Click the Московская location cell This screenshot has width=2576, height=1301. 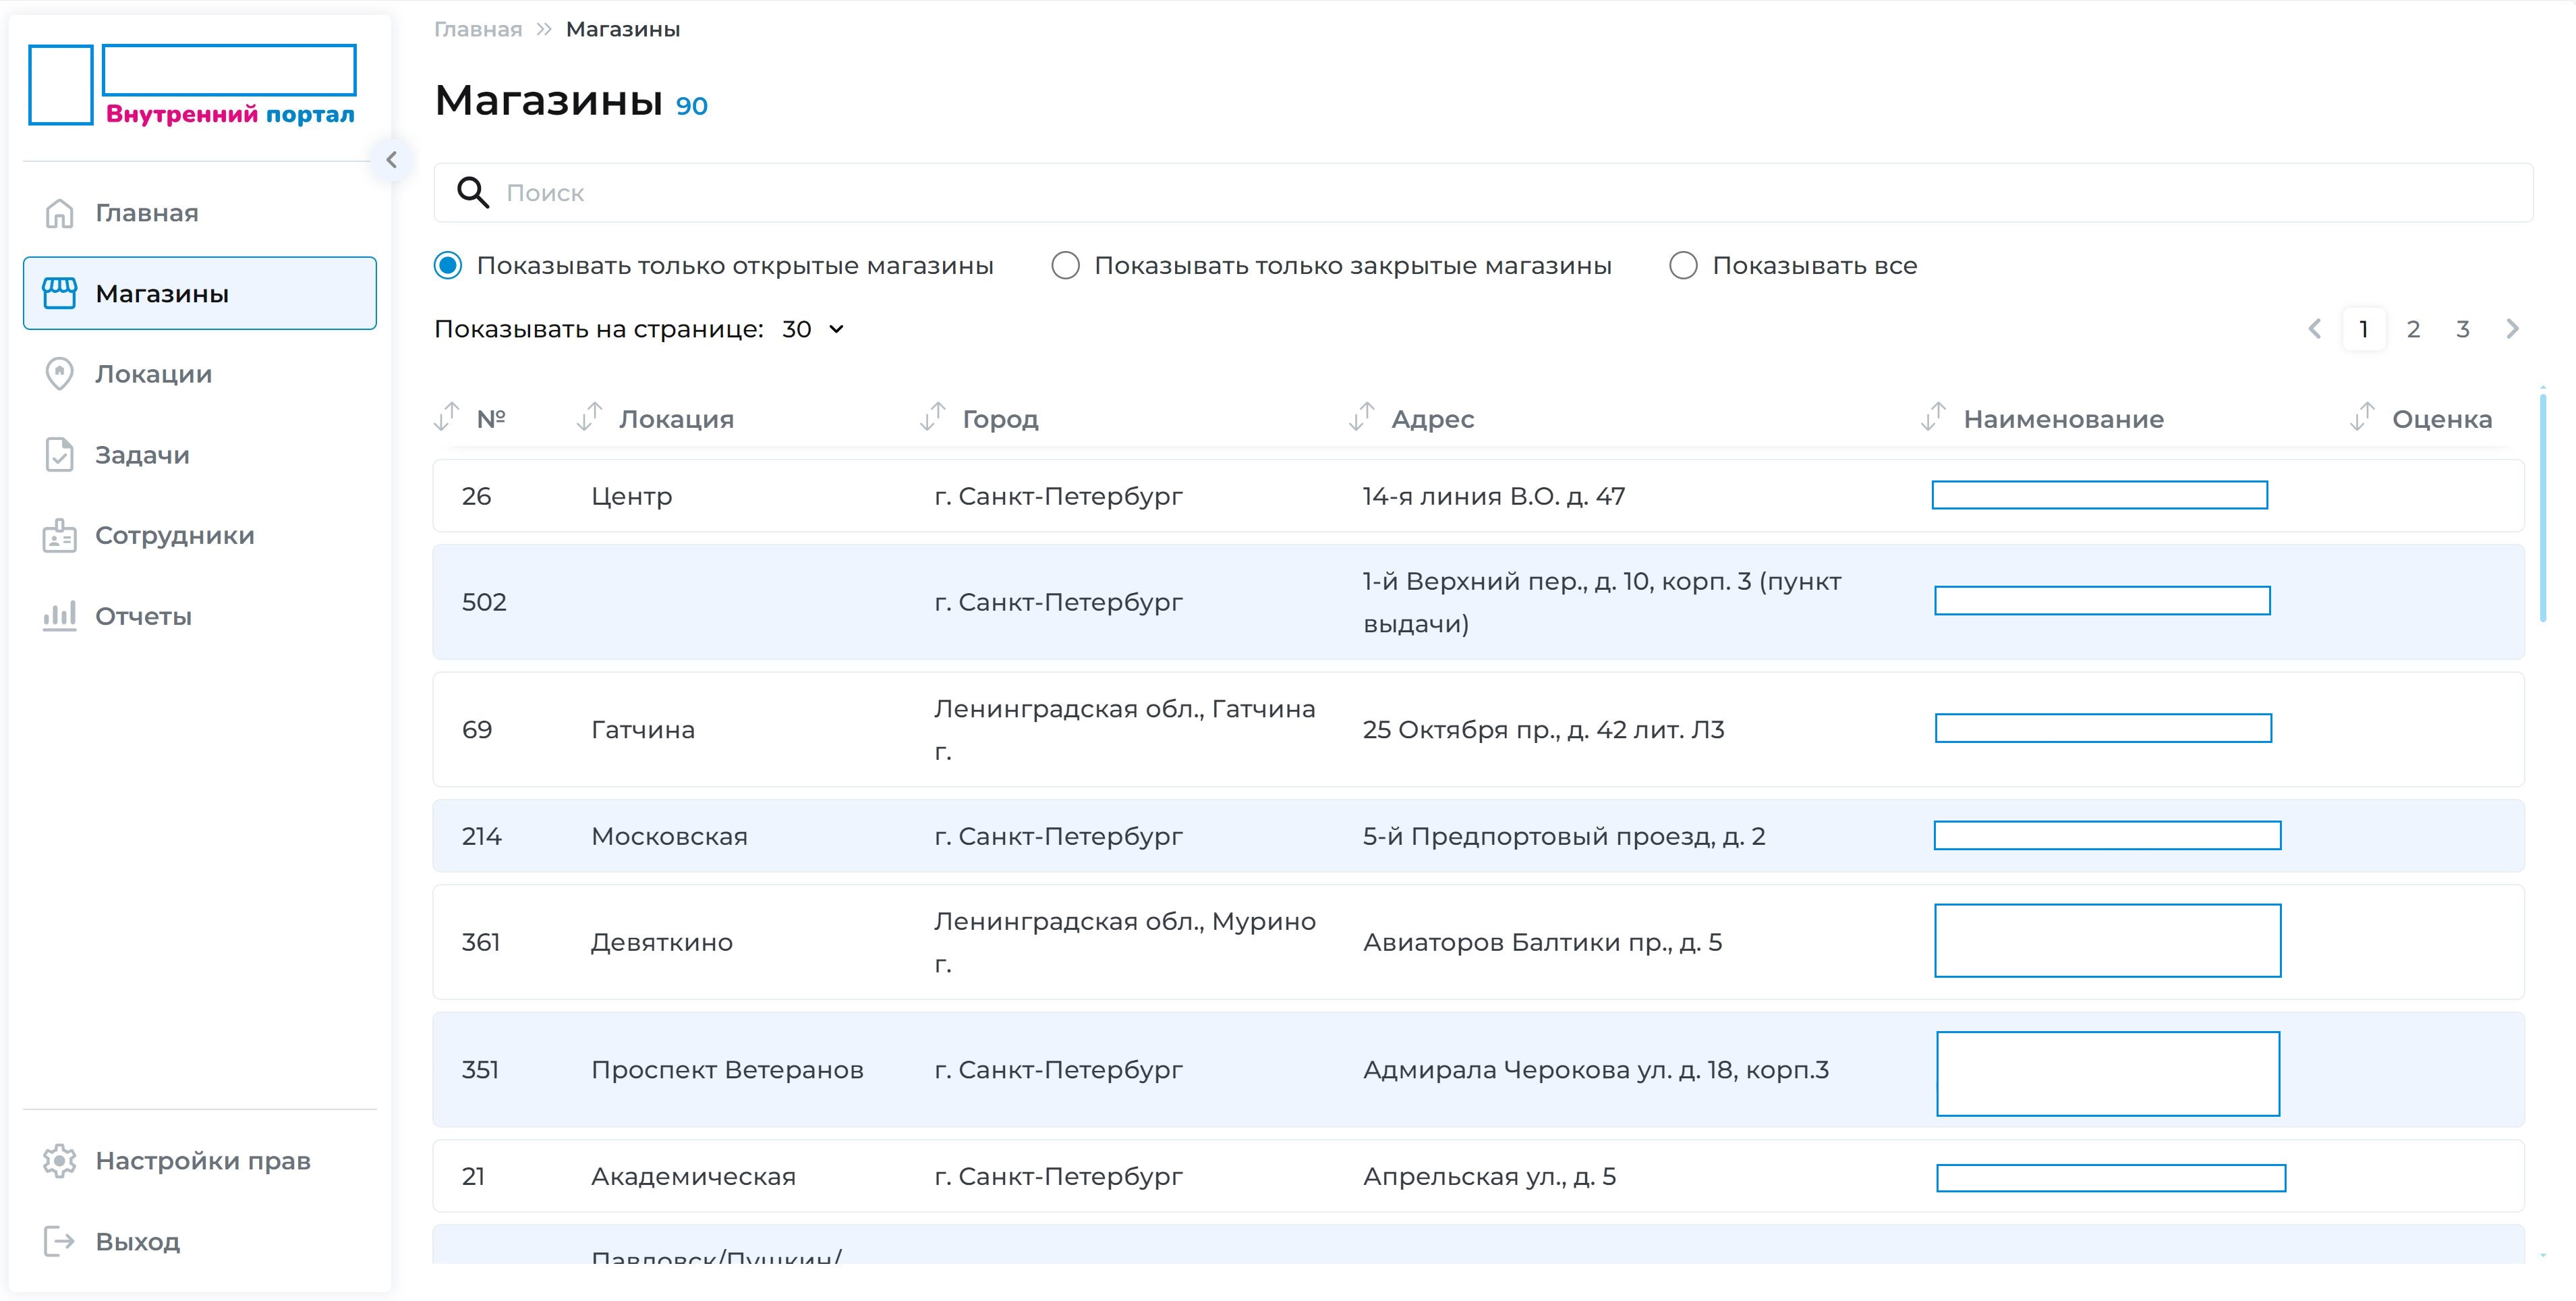669,835
